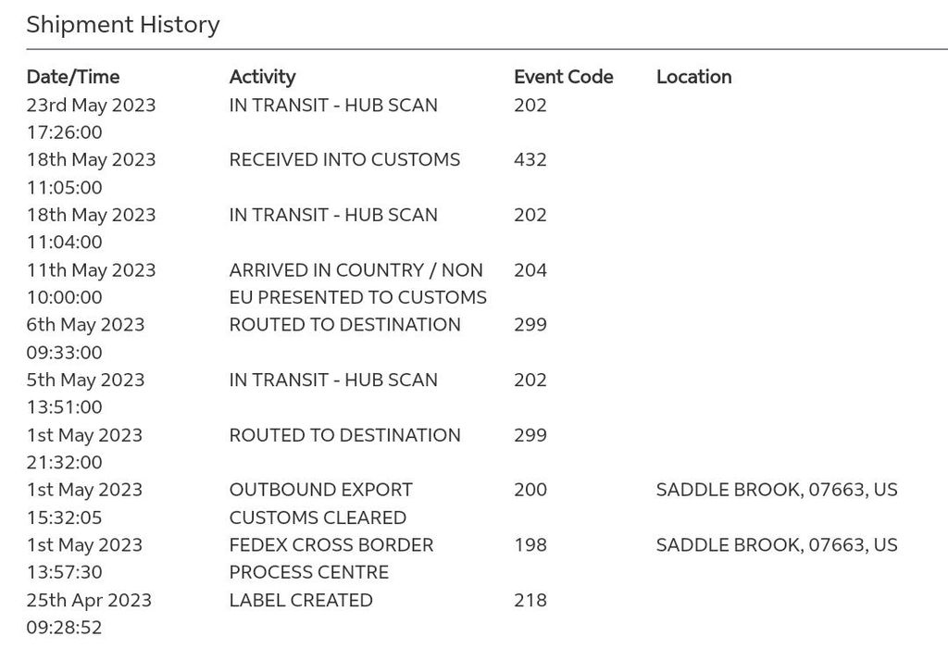Click the Location column header
The width and height of the screenshot is (948, 661).
pos(694,77)
